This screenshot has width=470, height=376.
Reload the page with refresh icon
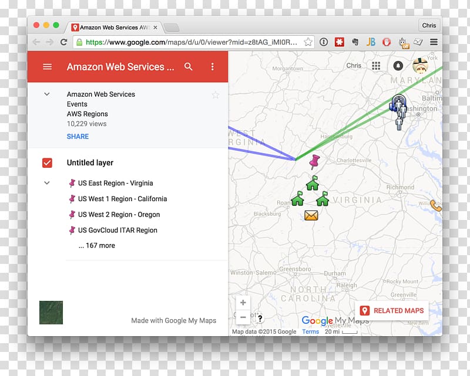tap(63, 42)
